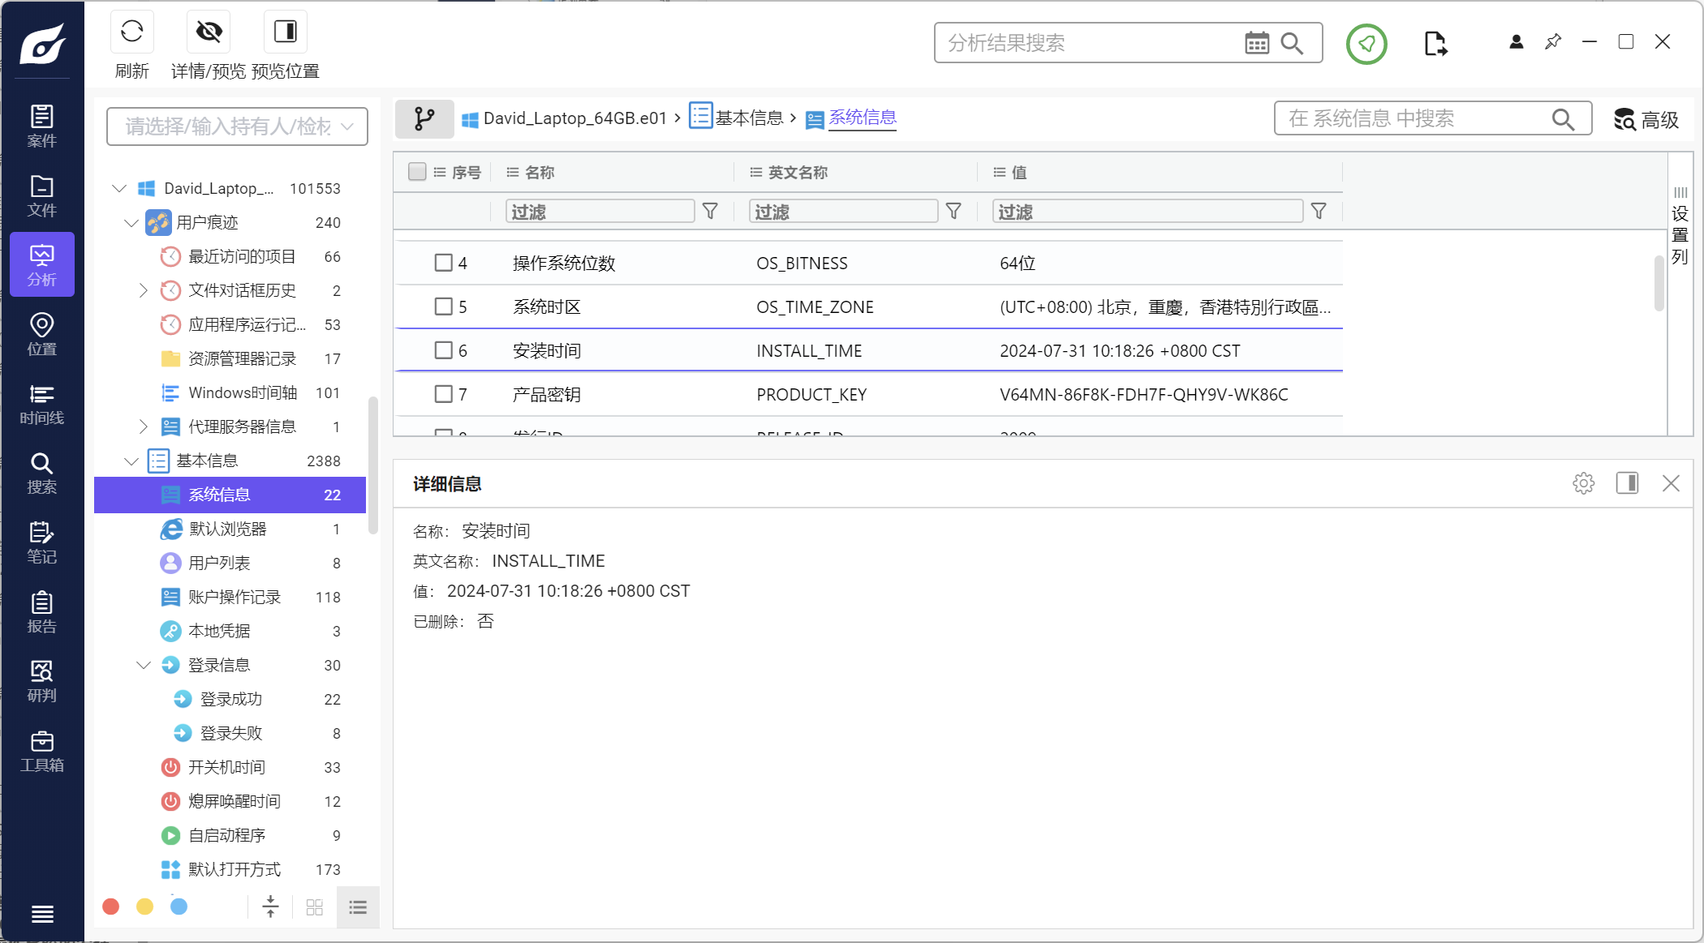Expand the 代理服务器信息 node
This screenshot has height=943, width=1704.
click(x=144, y=426)
